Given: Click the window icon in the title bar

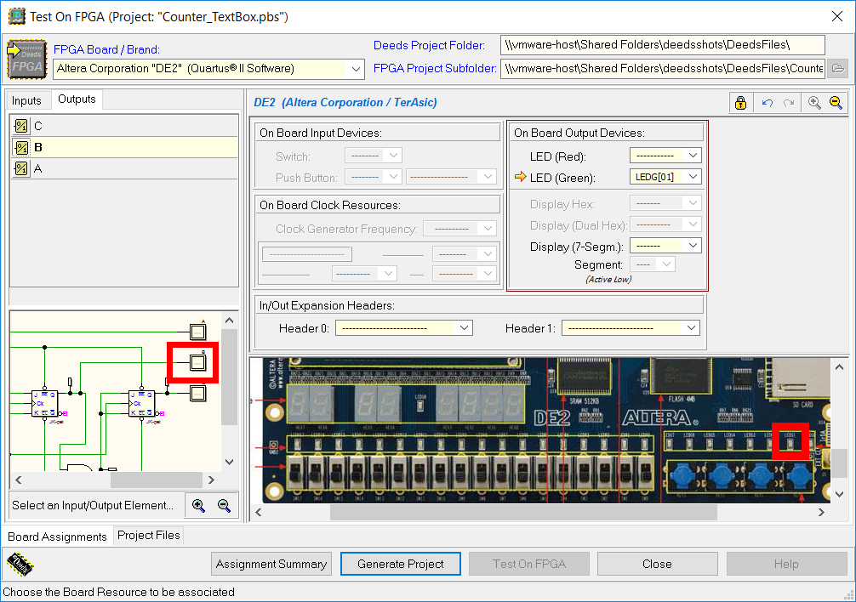Looking at the screenshot, I should 16,16.
